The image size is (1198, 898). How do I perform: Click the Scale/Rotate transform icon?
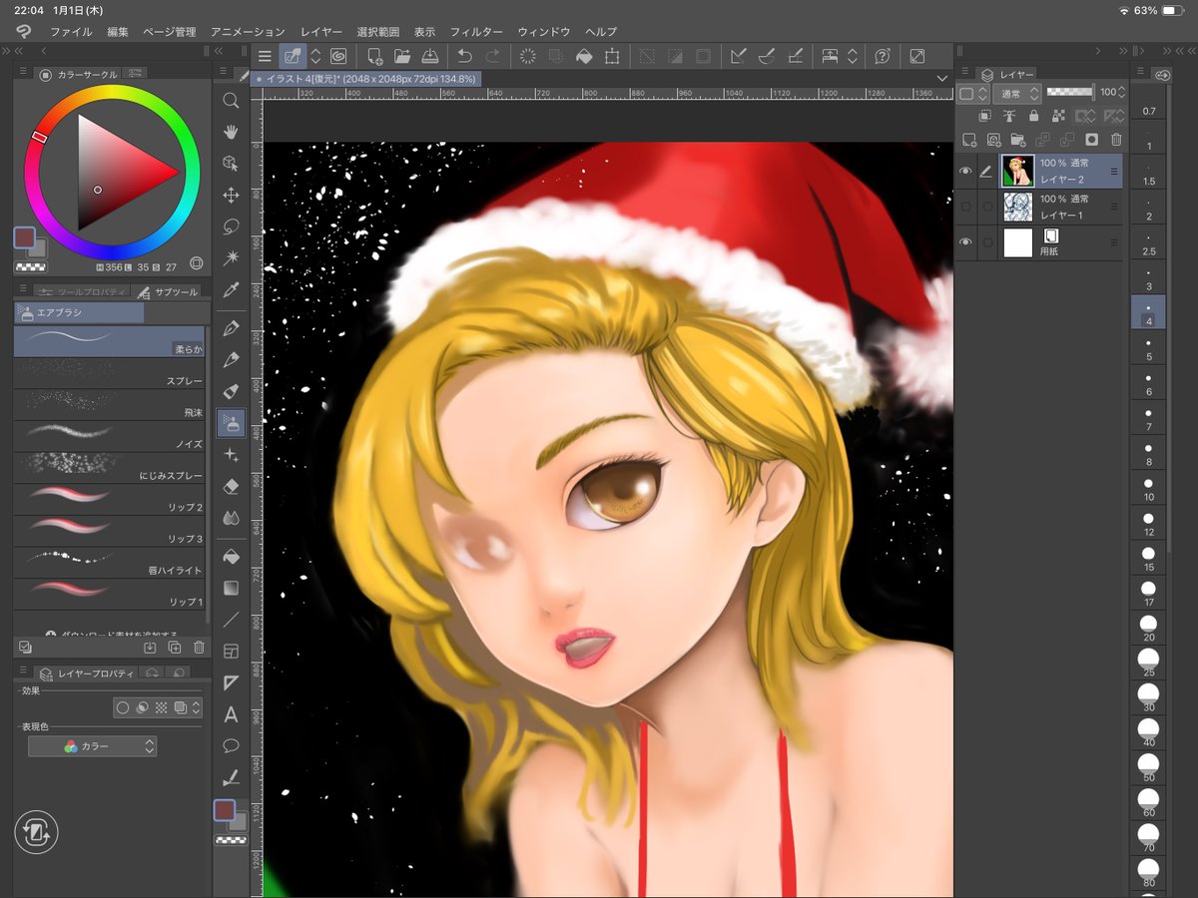tap(612, 57)
